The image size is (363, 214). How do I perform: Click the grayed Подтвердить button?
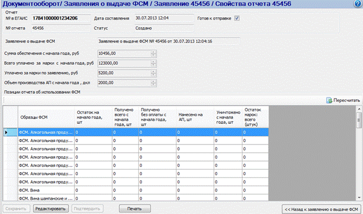[x=87, y=209]
